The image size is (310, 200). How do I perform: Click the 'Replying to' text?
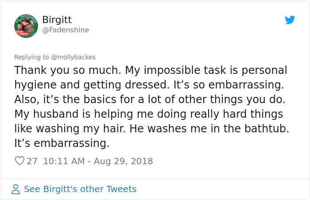click(31, 57)
